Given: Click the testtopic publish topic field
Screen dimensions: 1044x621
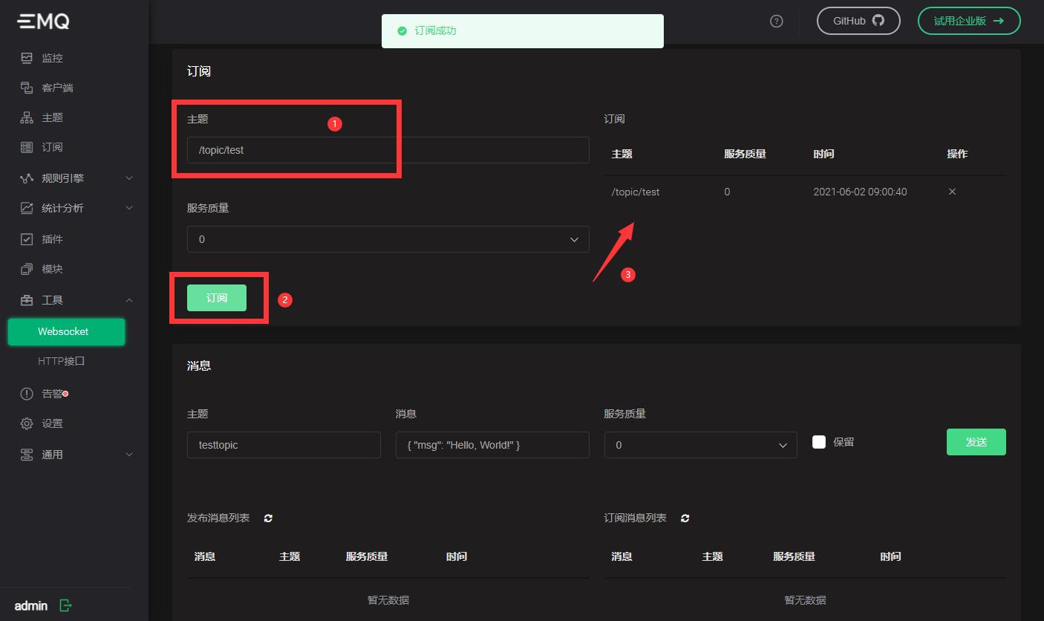Looking at the screenshot, I should coord(284,445).
